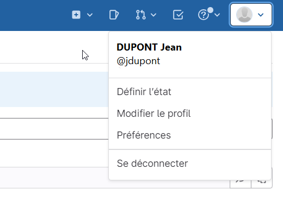Expand the Merge requests chevron
283x207 pixels.
tap(153, 15)
